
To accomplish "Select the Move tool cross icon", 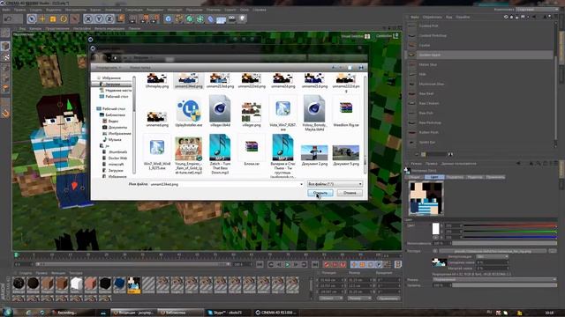I will pos(42,18).
